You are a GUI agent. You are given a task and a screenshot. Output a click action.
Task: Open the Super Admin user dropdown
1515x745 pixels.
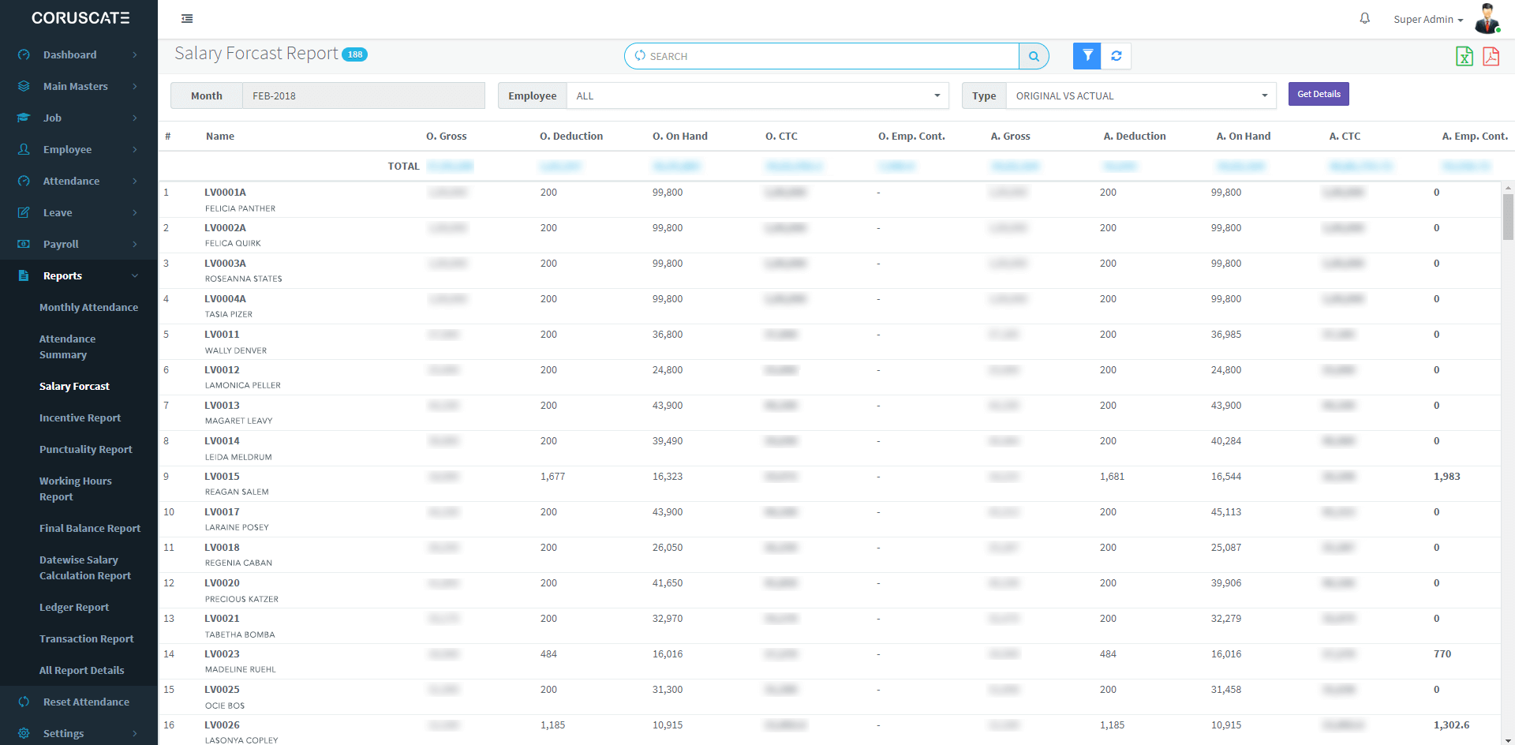(1427, 20)
